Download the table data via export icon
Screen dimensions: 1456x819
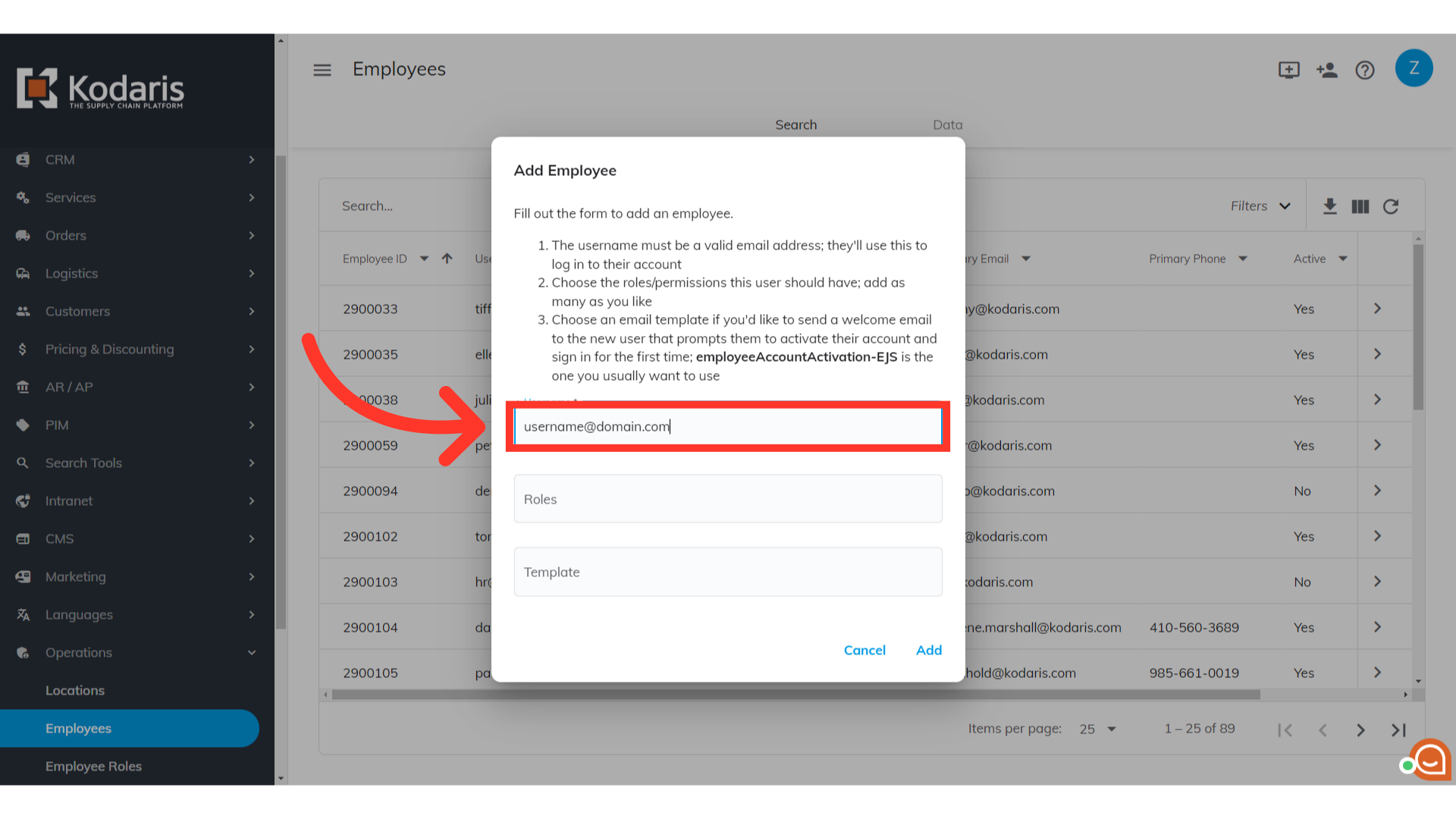[1329, 206]
